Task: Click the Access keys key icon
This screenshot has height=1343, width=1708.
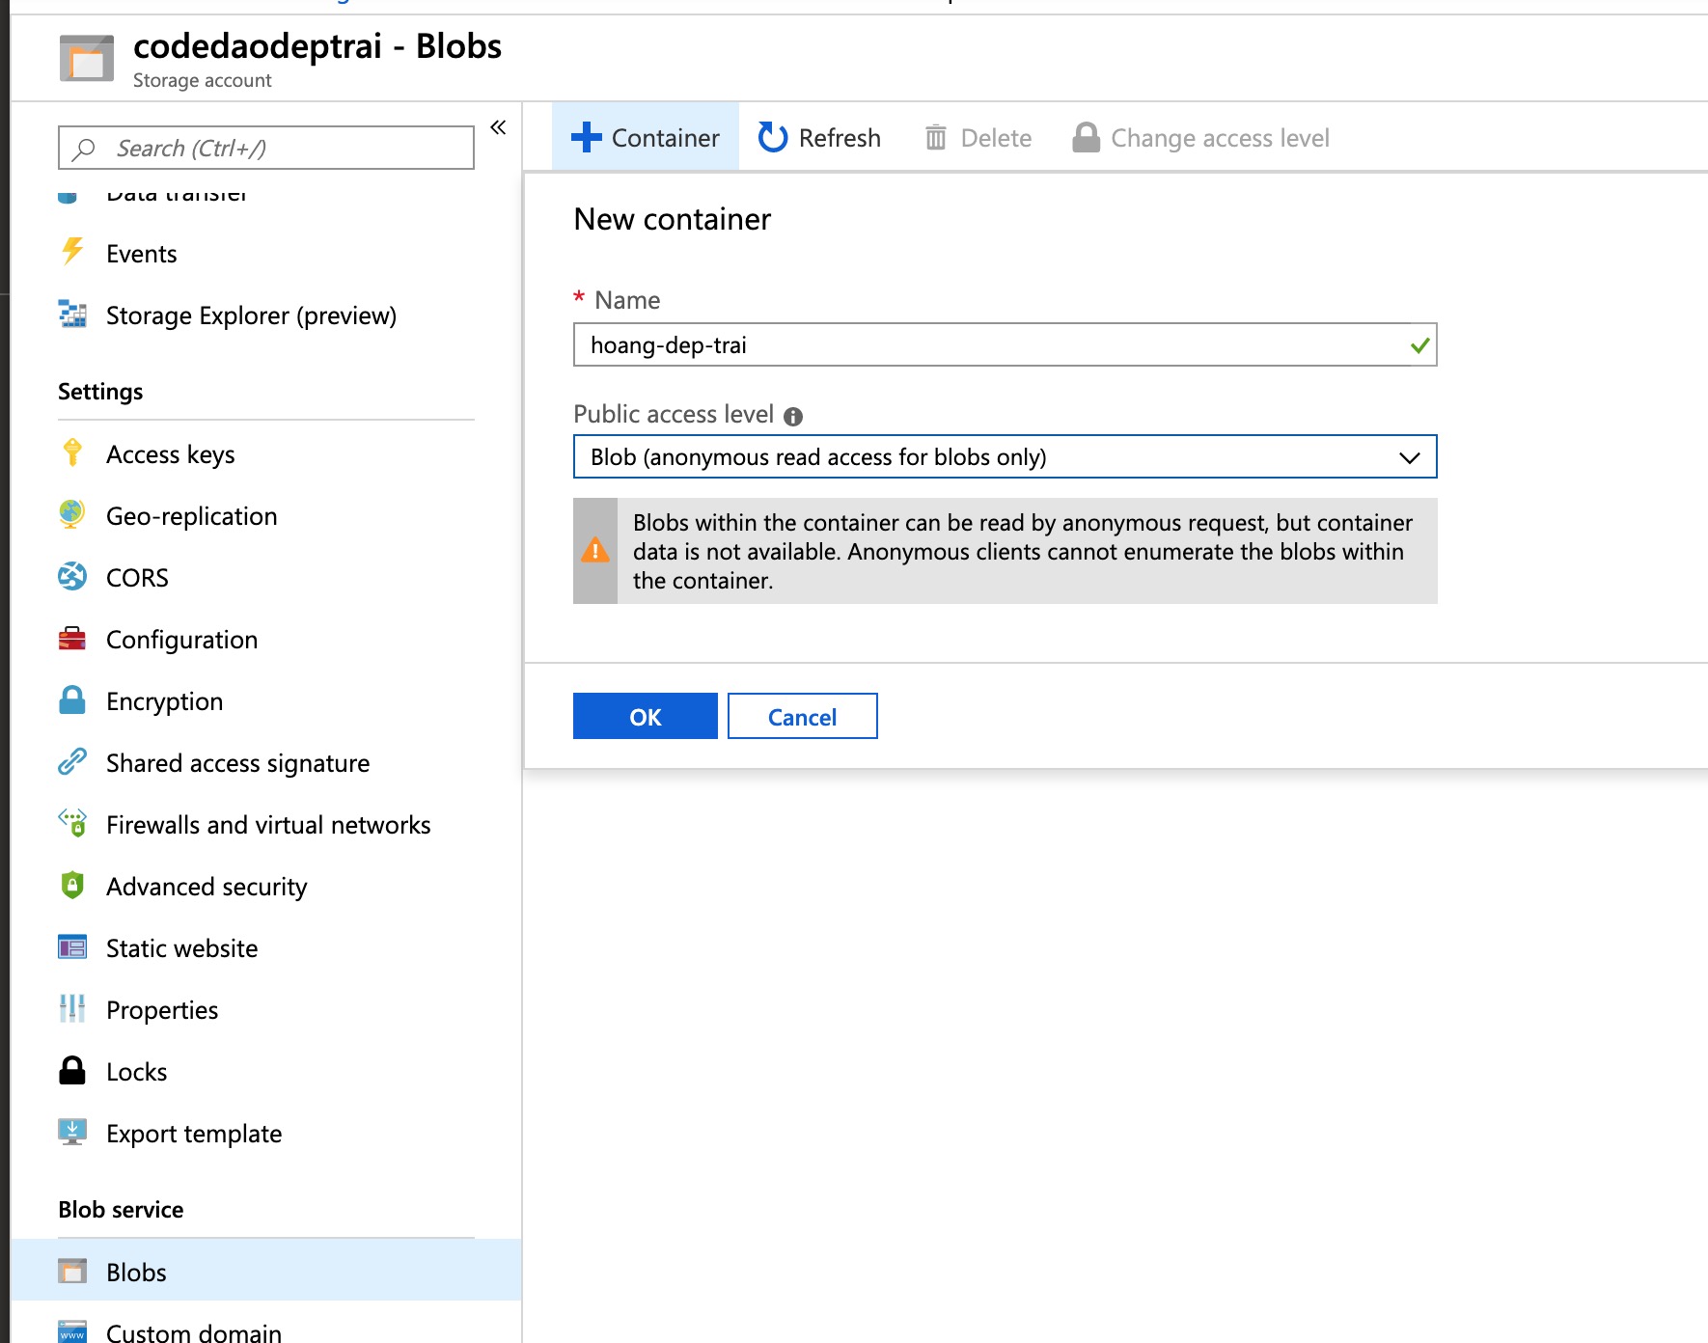Action: [x=72, y=452]
